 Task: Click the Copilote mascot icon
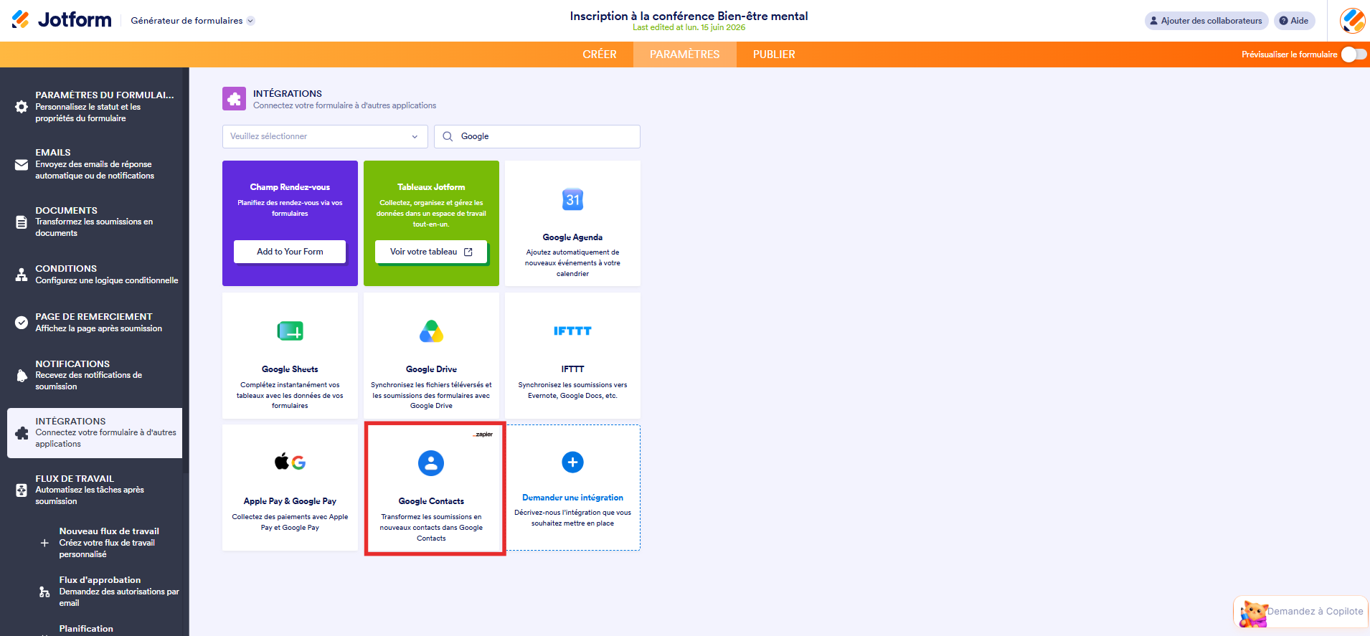[1252, 614]
